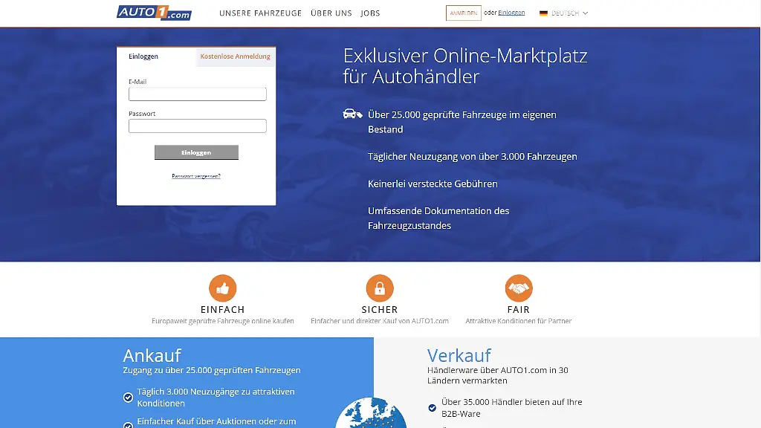Click the car icon beside vehicle count
This screenshot has height=428, width=761.
[x=352, y=114]
